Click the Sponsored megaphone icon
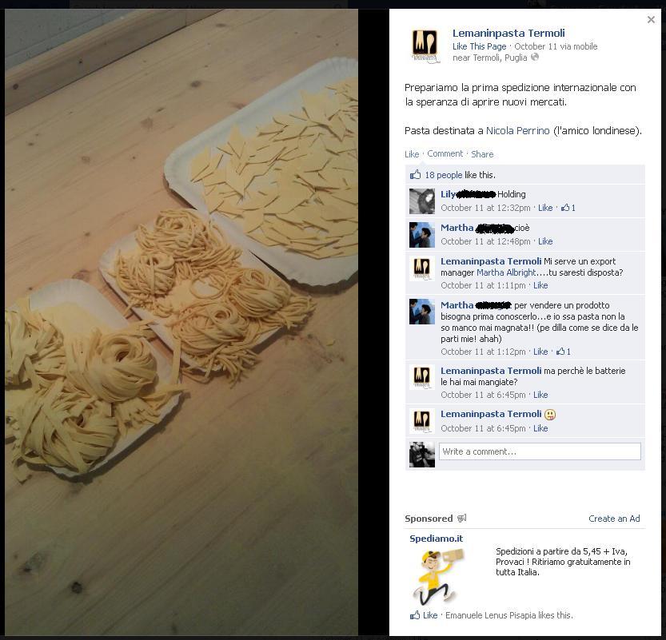The image size is (666, 640). pyautogui.click(x=461, y=519)
